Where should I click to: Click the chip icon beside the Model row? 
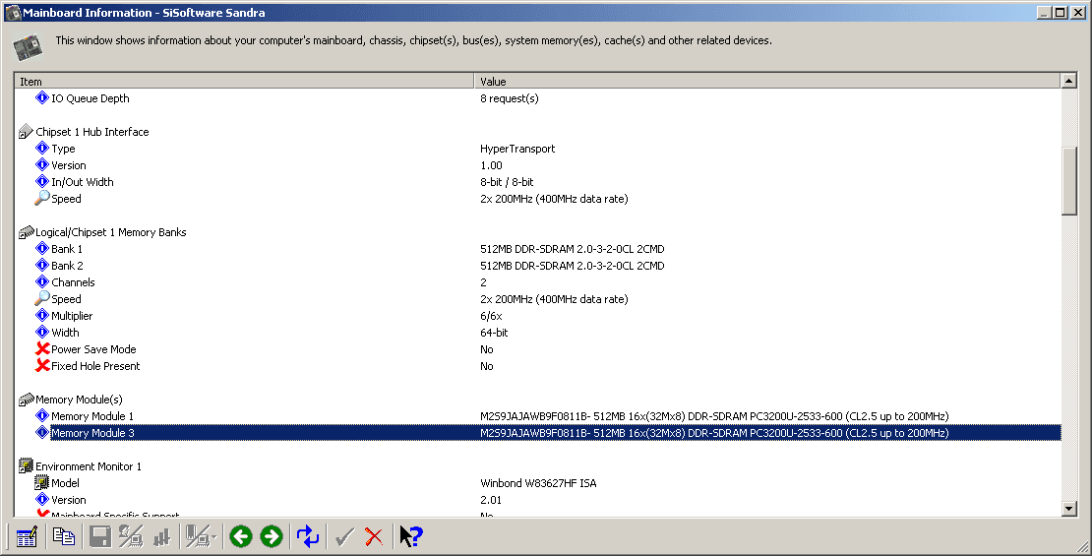[41, 482]
